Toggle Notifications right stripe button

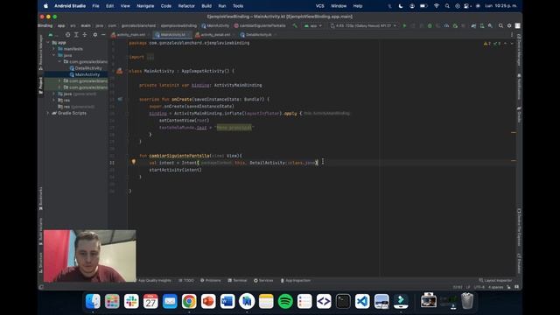pyautogui.click(x=519, y=87)
